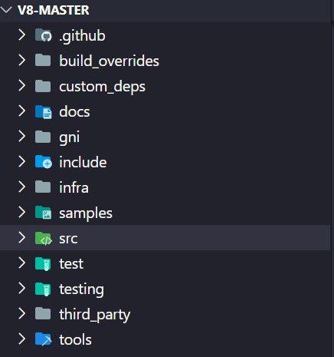334x357 pixels.
Task: Click the samples folder image icon
Action: coord(43,213)
